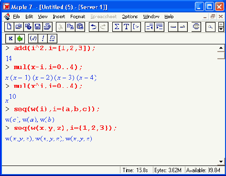Toggle syntax autocorrect checkmark button
The width and height of the screenshot is (226, 176).
pyautogui.click(x=33, y=39)
